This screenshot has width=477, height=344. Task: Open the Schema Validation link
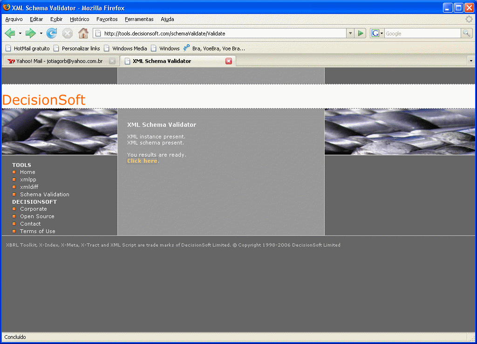[x=45, y=194]
